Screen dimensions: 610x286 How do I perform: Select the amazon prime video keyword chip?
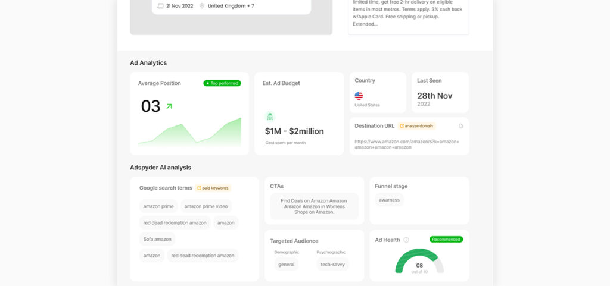[x=206, y=206]
